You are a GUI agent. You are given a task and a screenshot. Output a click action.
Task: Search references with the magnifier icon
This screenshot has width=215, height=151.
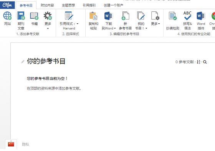point(205,62)
